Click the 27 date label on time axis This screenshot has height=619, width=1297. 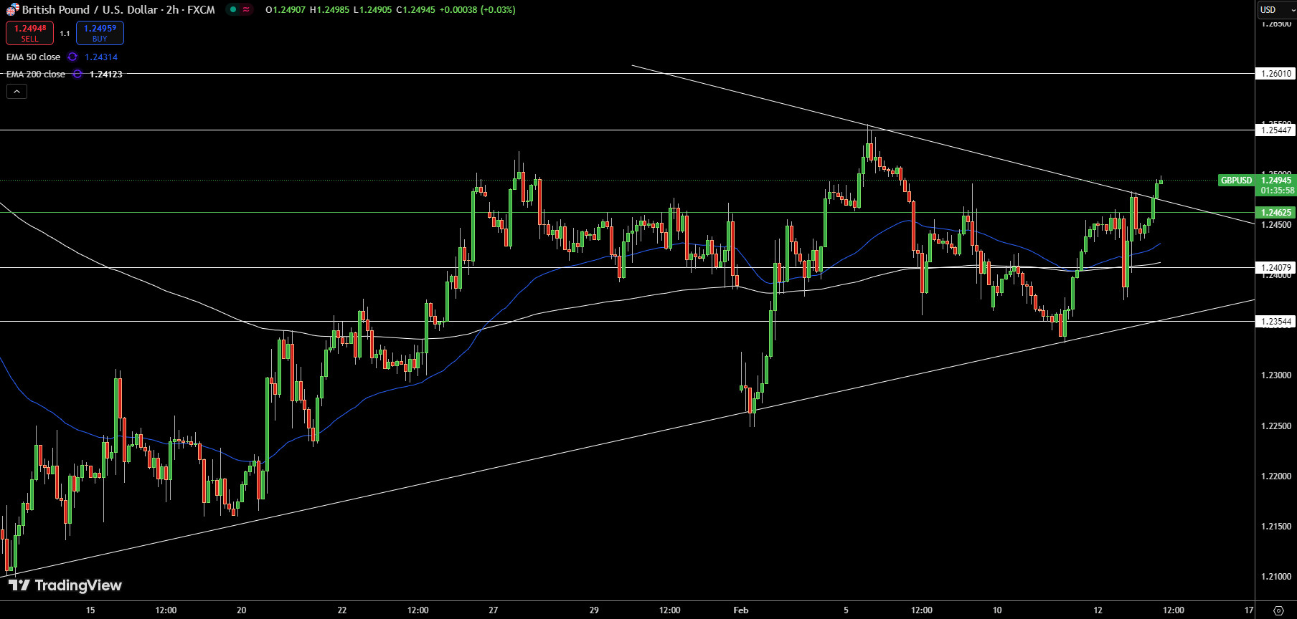click(x=494, y=610)
